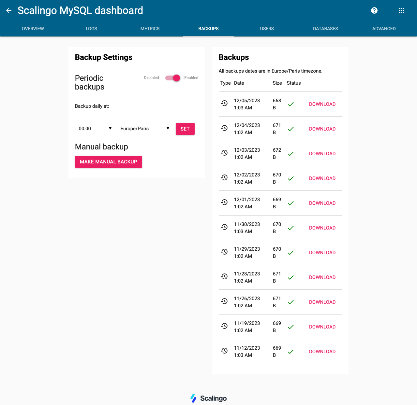
Task: Click the green status check for 11/12/2023
Action: [x=291, y=352]
